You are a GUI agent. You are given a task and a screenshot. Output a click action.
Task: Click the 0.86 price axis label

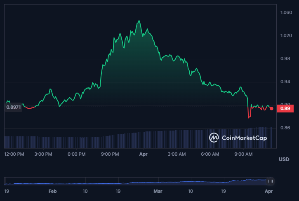click(x=285, y=128)
